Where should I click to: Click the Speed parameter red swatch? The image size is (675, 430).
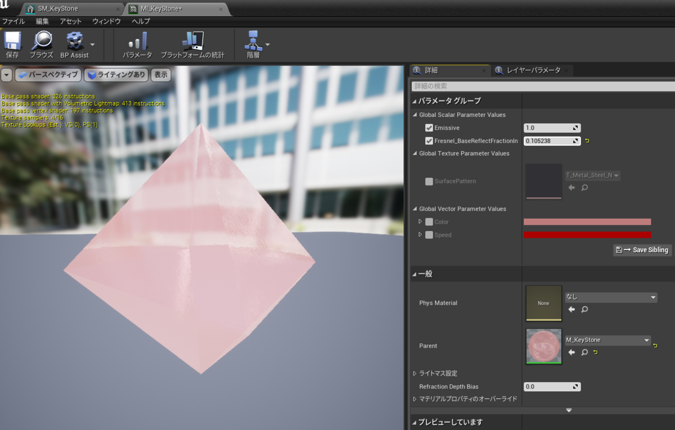coord(587,235)
